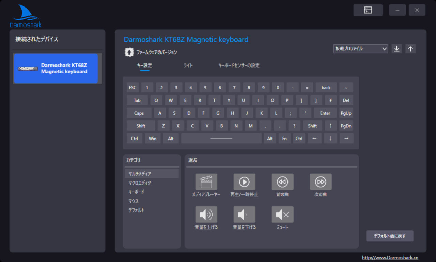Click the Caps key on the keyboard layout
This screenshot has height=262, width=436.
point(139,113)
